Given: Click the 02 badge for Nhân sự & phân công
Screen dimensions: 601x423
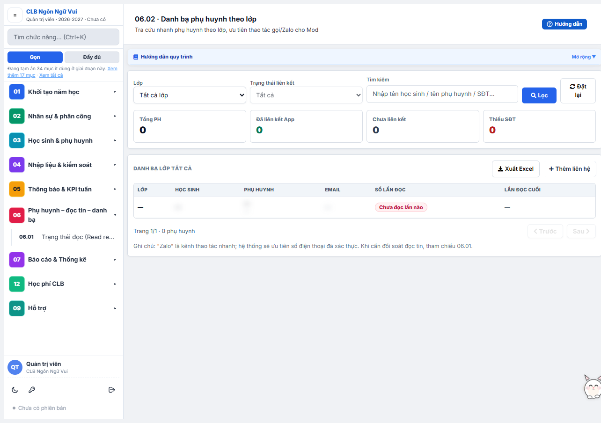Looking at the screenshot, I should [17, 116].
